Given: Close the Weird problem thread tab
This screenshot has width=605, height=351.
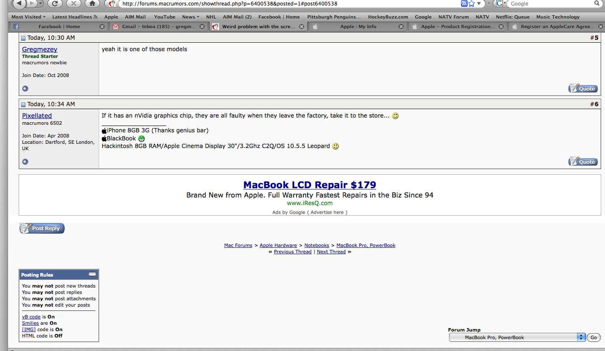Looking at the screenshot, I should coord(302,26).
